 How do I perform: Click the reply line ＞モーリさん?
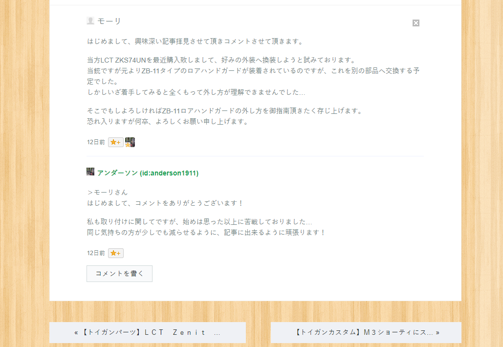point(108,193)
